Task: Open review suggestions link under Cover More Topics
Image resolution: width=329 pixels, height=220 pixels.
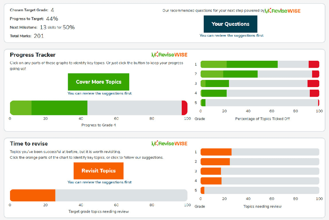Action: tap(99, 93)
